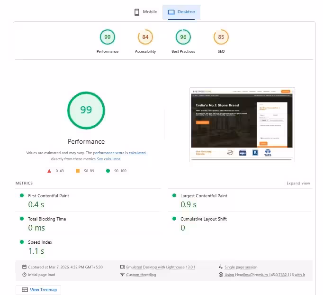The width and height of the screenshot is (323, 295).
Task: Select the Desktop tab
Action: (181, 12)
